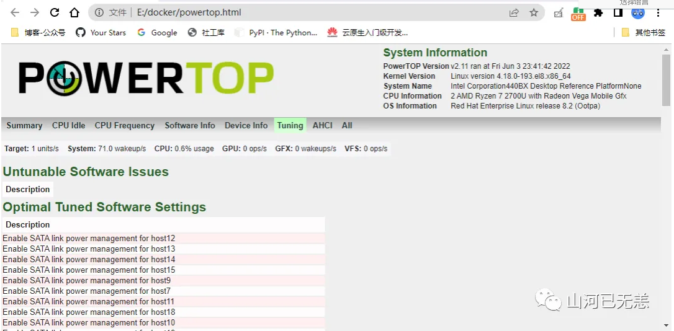Click the extension icon with OFF badge
The width and height of the screenshot is (674, 331).
coord(578,13)
